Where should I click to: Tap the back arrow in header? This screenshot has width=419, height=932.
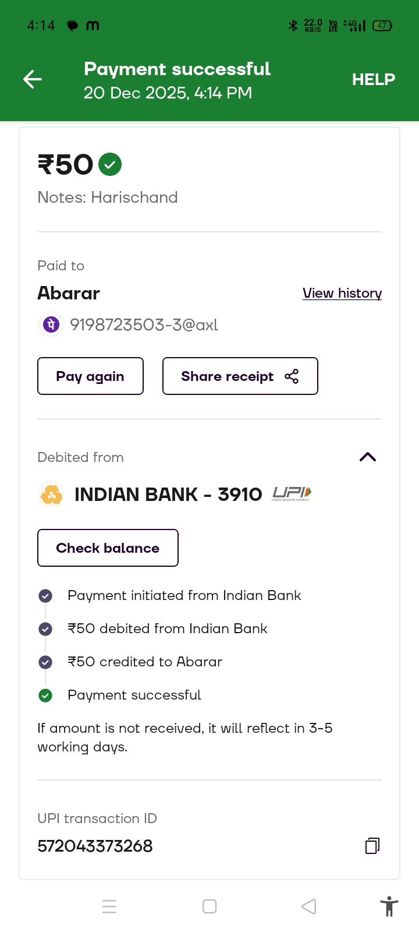click(x=33, y=79)
